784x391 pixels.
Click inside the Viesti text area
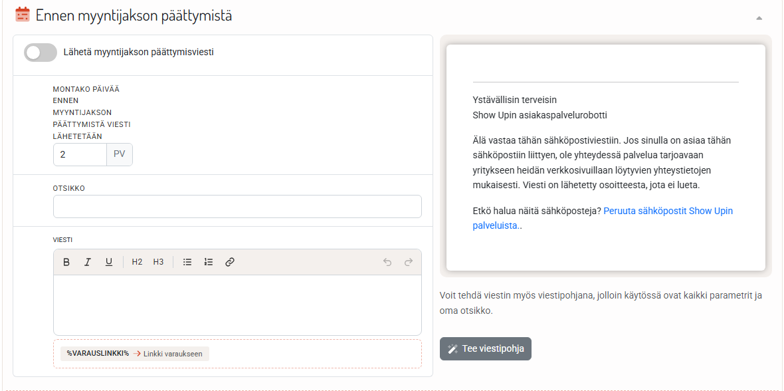237,305
